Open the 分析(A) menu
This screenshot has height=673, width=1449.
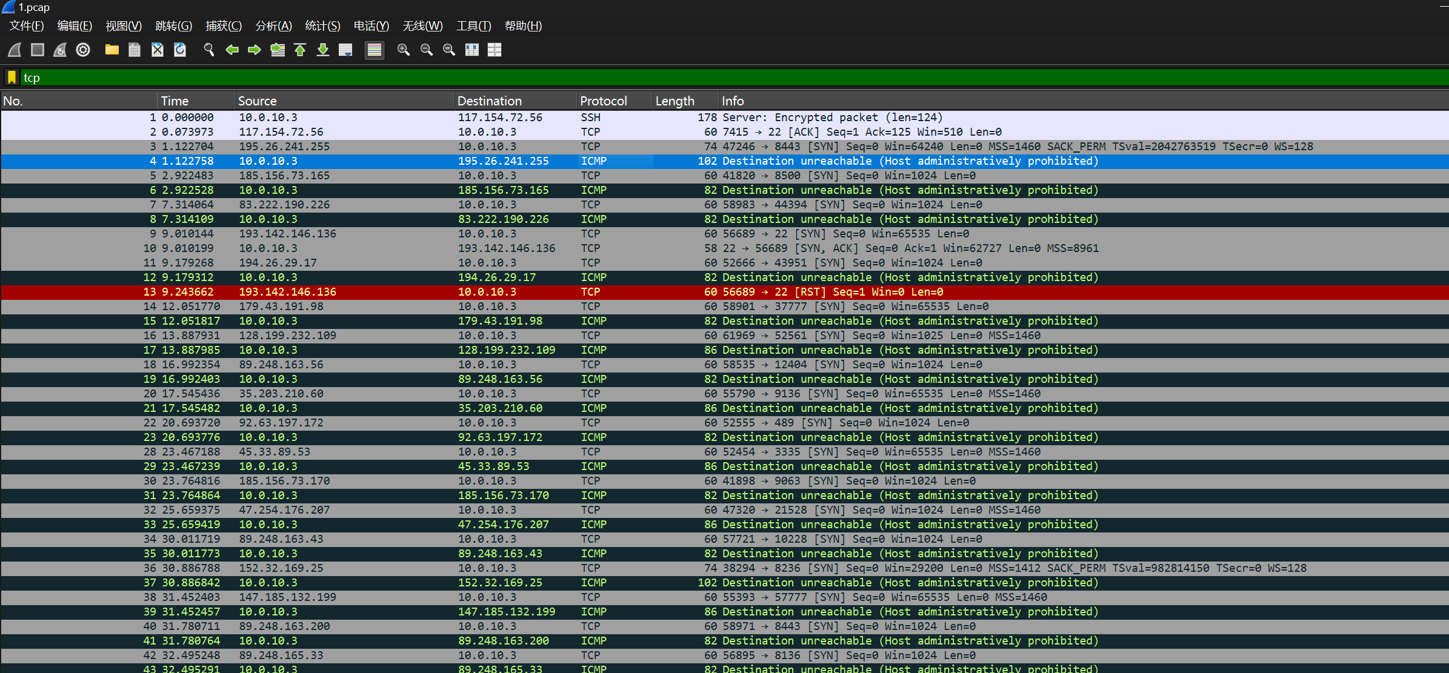273,26
